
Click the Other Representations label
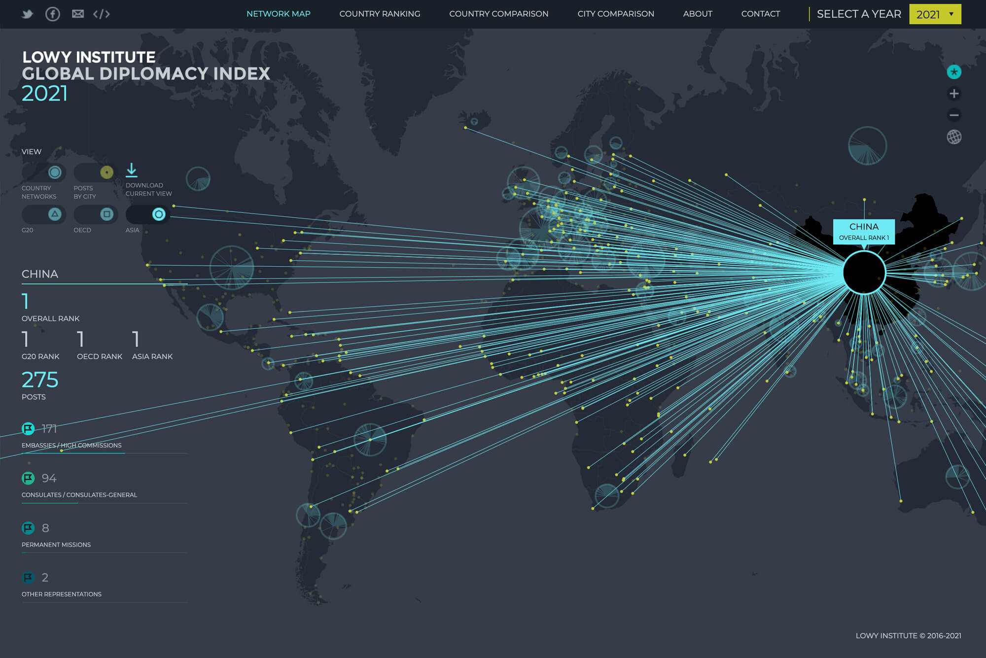[62, 594]
